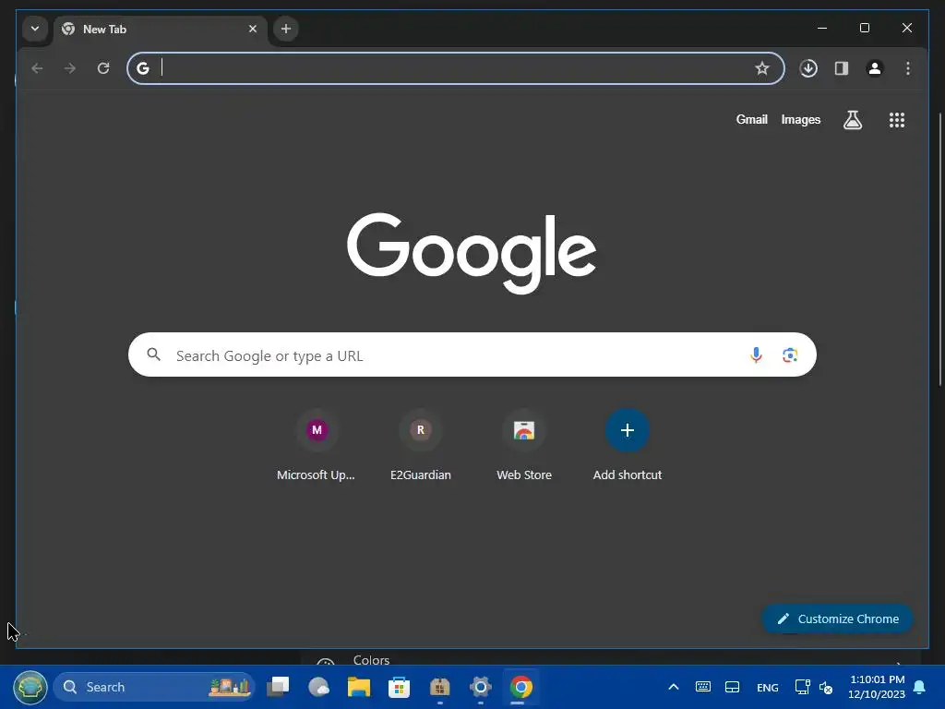Screen dimensions: 945x709
Task: Open Task View on taskbar
Action: click(278, 687)
